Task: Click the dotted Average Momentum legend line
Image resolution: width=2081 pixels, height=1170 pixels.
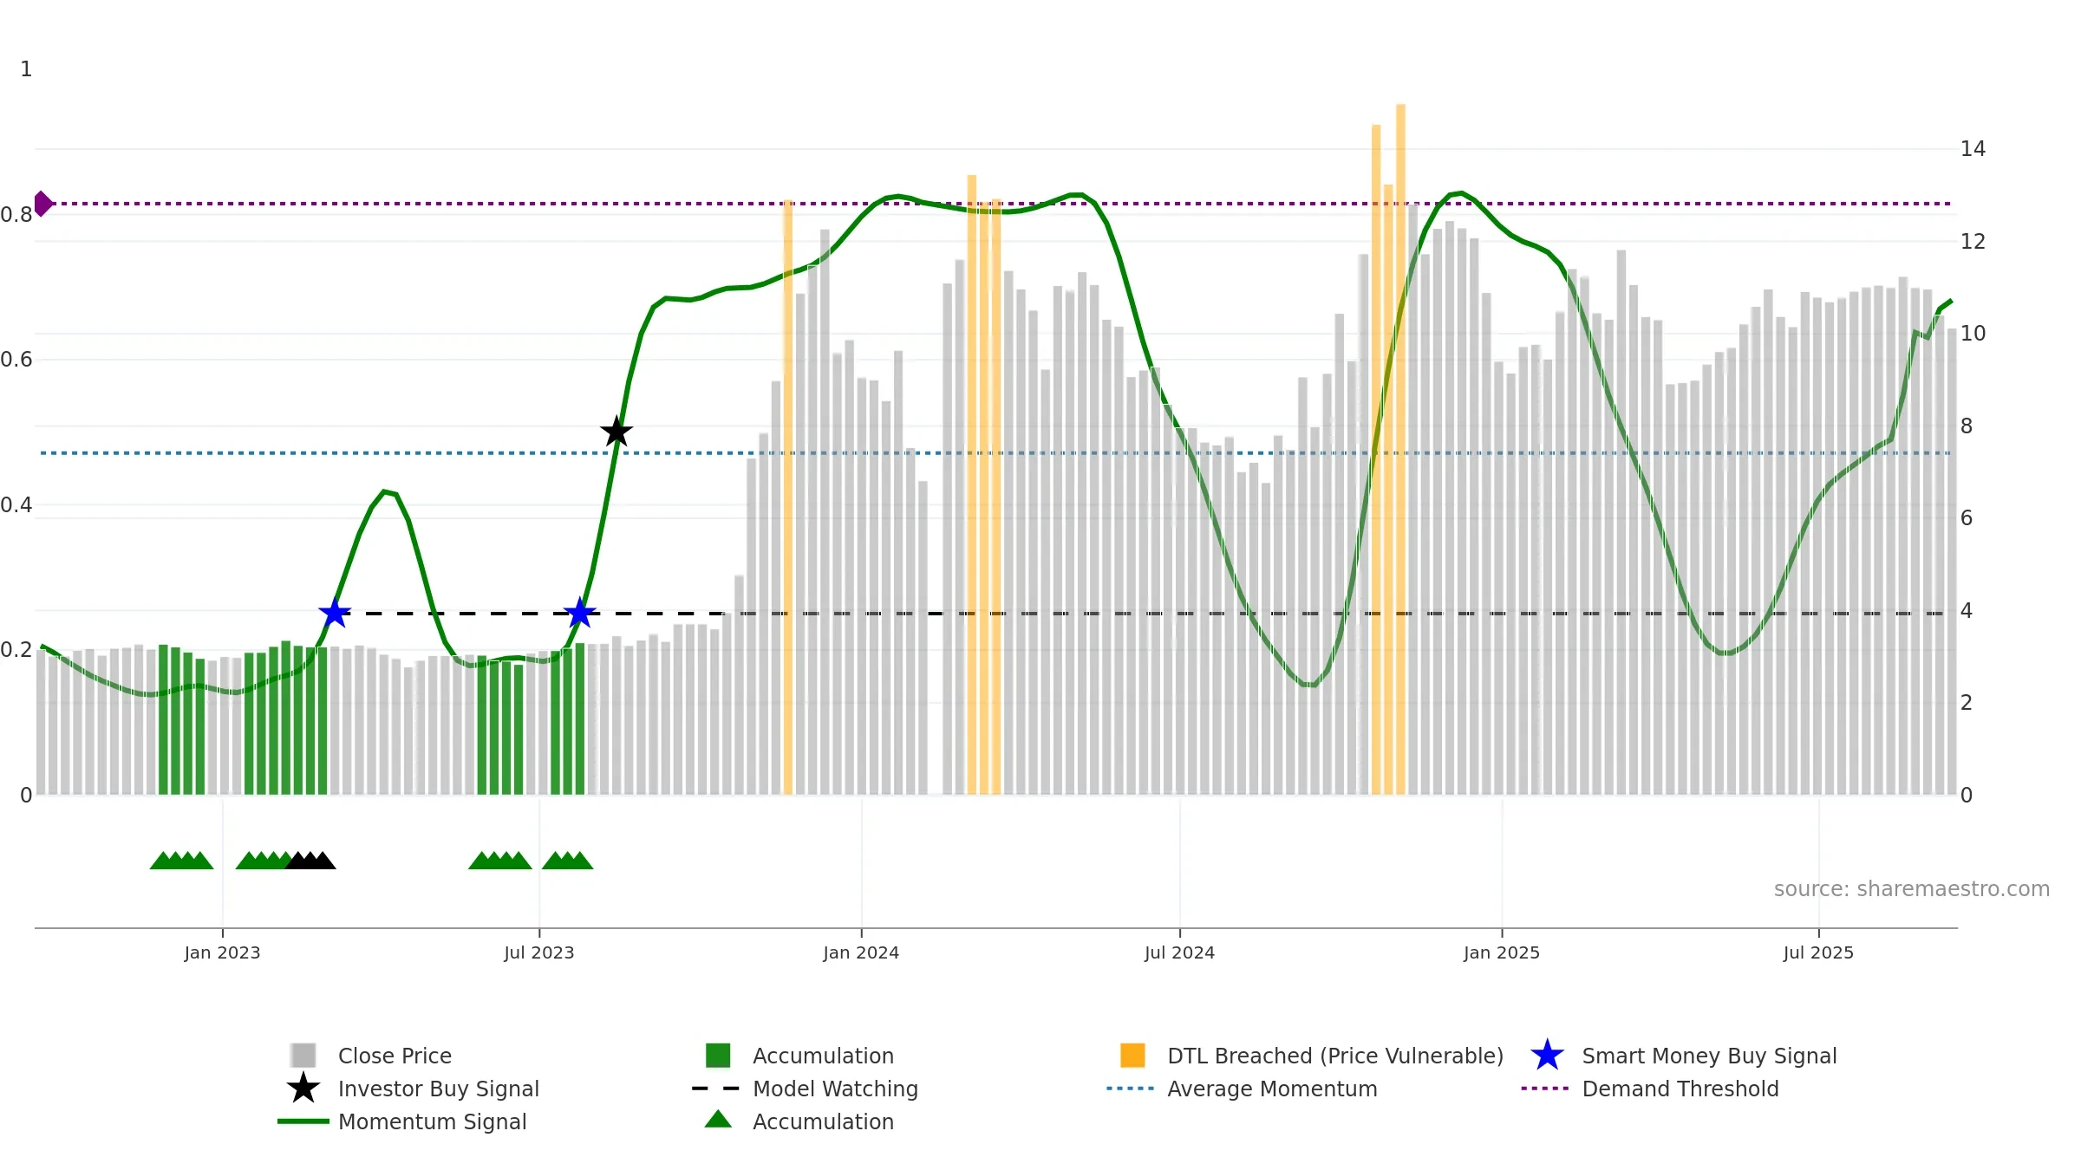Action: [1131, 1089]
